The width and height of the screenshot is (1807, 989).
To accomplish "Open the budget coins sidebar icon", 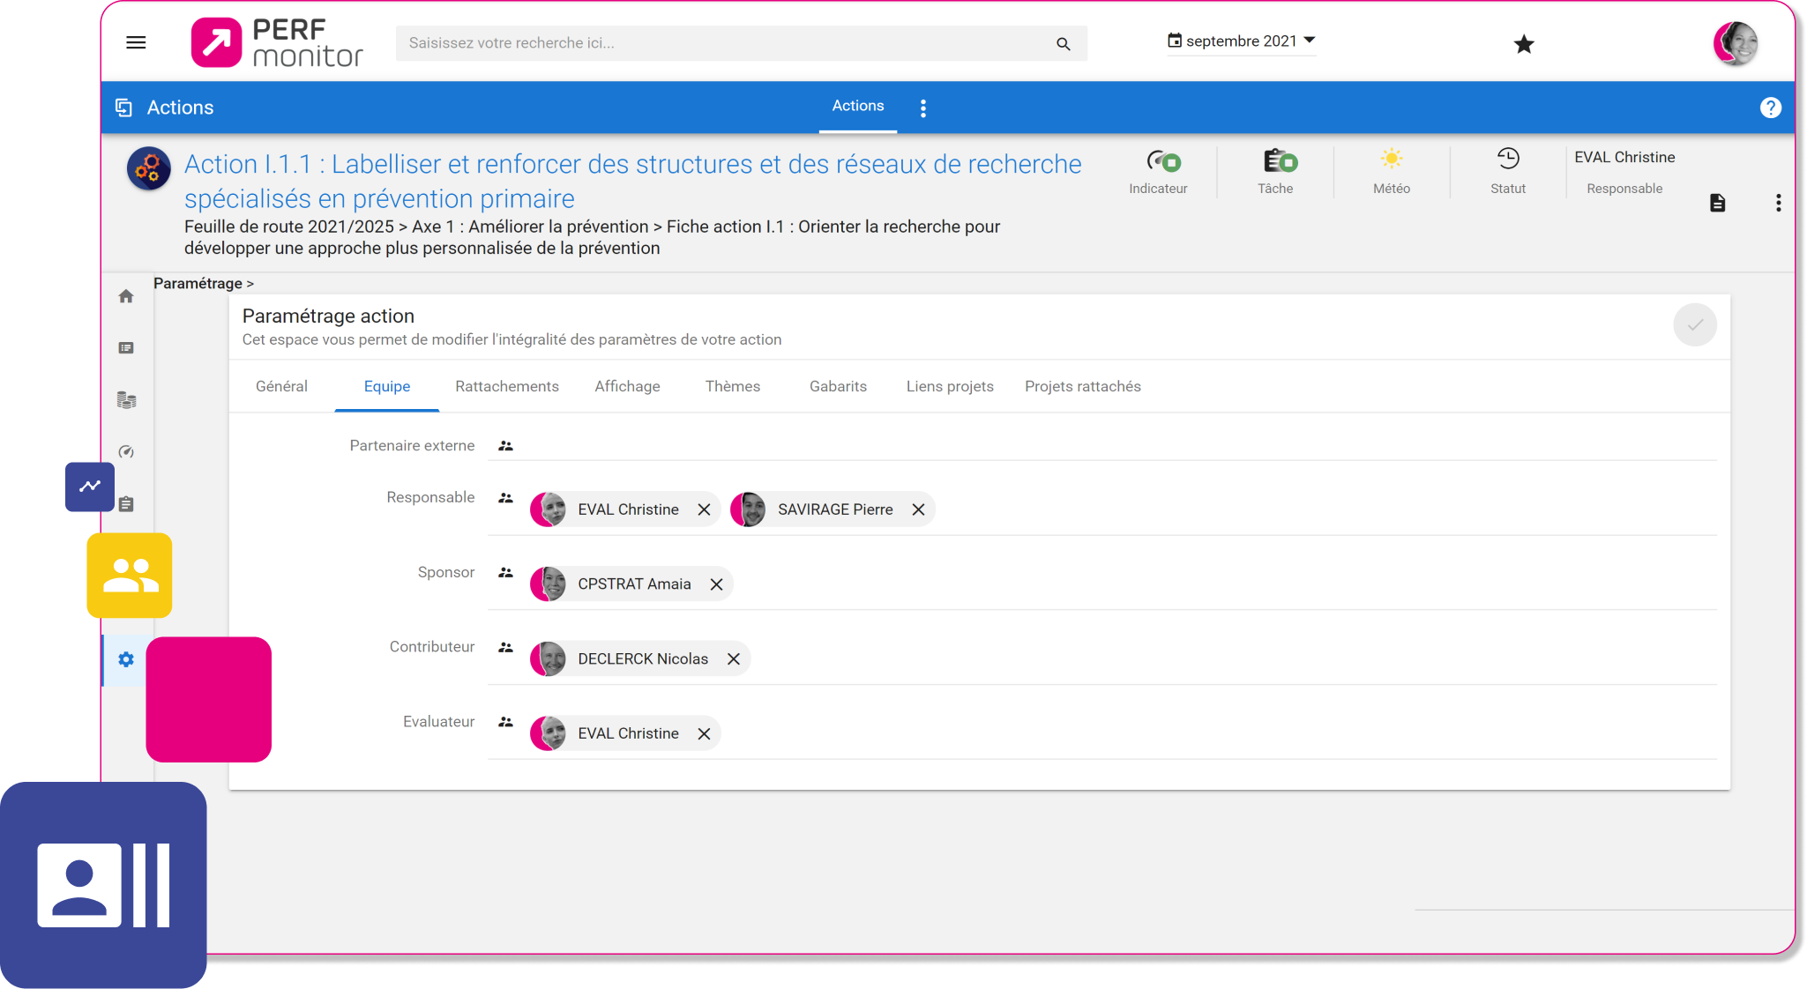I will pyautogui.click(x=126, y=400).
